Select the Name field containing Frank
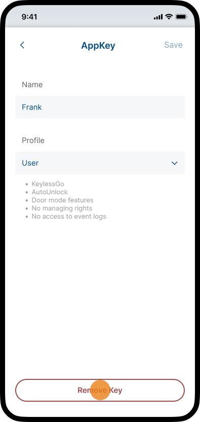The height and width of the screenshot is (422, 200). pyautogui.click(x=100, y=107)
